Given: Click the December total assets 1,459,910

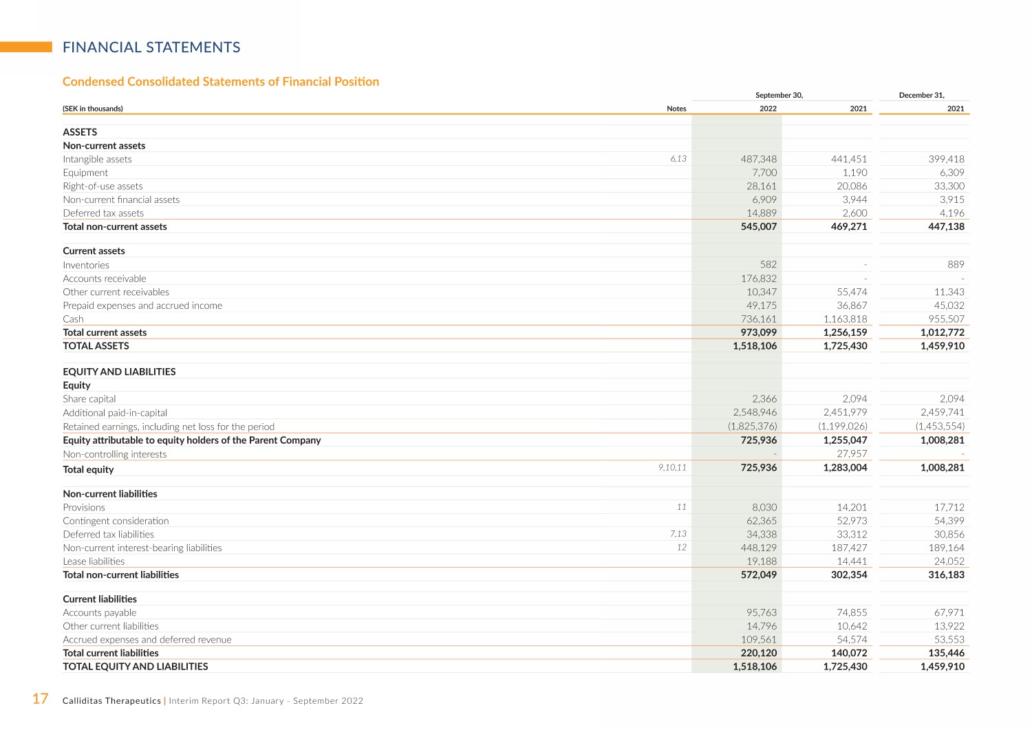Looking at the screenshot, I should [x=943, y=346].
